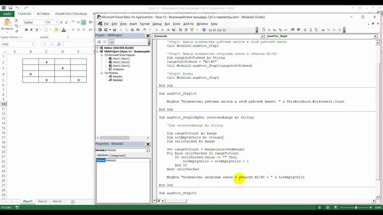The height and width of the screenshot is (215, 383).
Task: Close the Project - VBAProject panel
Action: [148, 36]
